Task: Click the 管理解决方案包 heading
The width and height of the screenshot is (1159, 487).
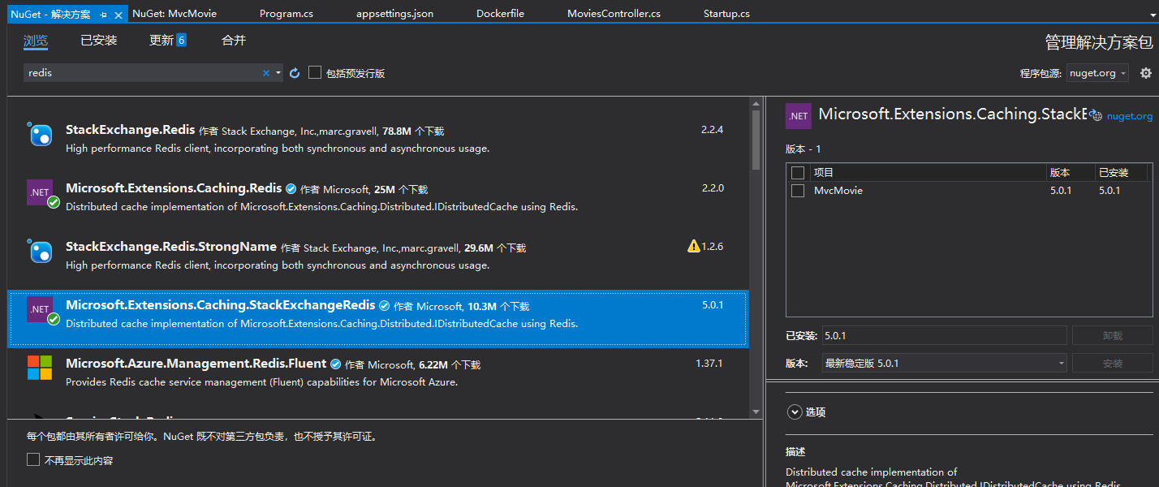Action: tap(1099, 42)
